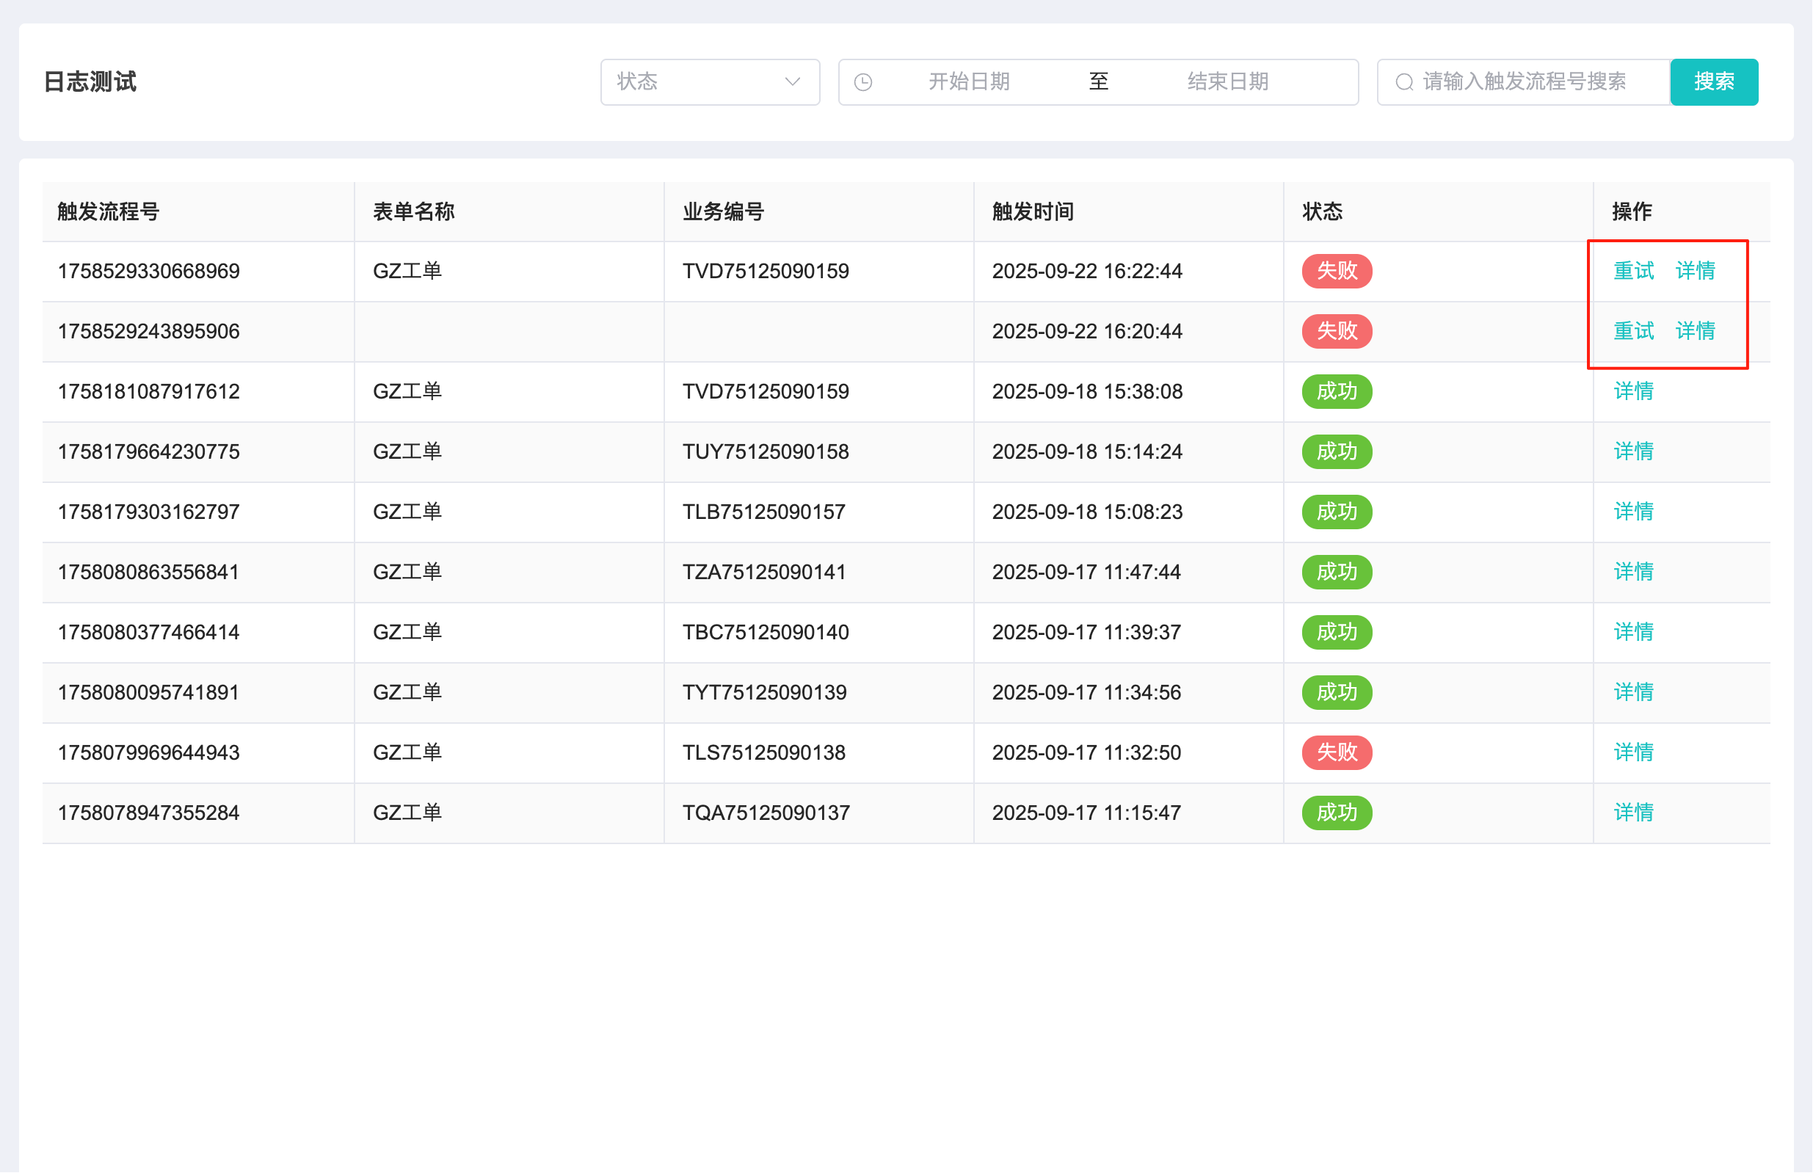1813x1173 pixels.
Task: Click 重试 for row 1758529243895906
Action: click(x=1633, y=330)
